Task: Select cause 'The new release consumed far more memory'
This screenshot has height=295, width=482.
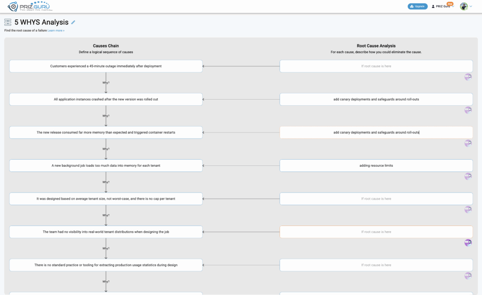Action: (106, 132)
